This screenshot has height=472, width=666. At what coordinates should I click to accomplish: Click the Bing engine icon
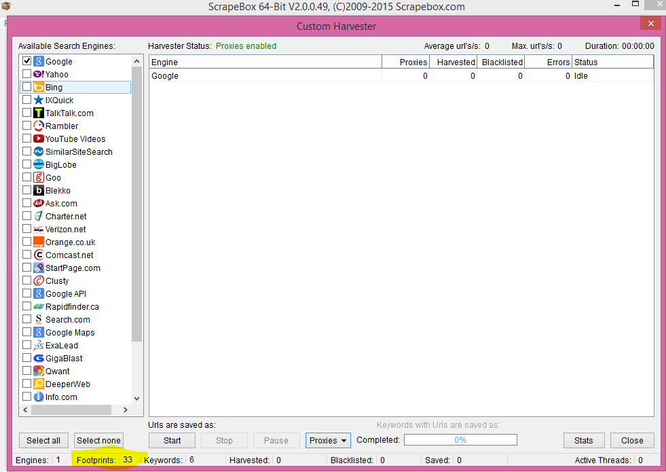point(39,87)
